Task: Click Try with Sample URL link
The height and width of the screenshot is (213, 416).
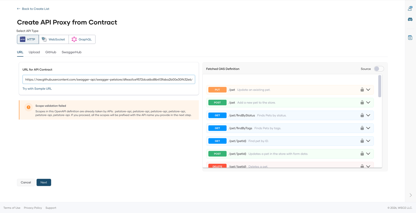Action: tap(37, 89)
